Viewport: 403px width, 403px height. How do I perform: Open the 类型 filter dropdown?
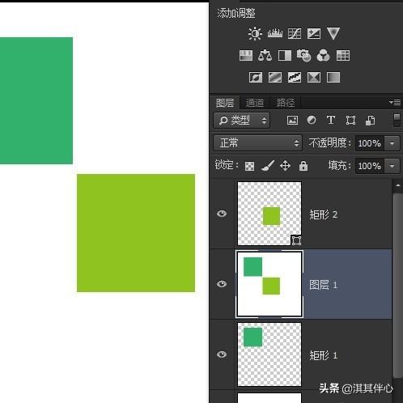click(242, 121)
